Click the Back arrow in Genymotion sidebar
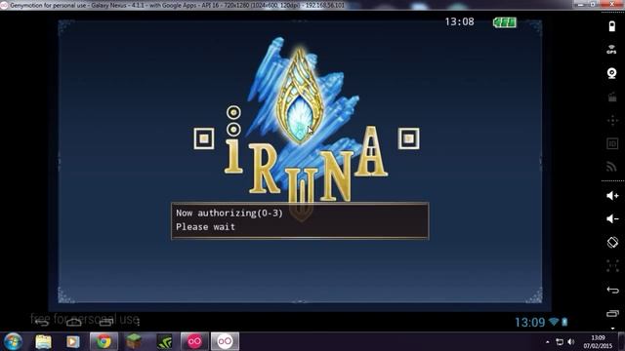The image size is (625, 351). click(x=612, y=290)
